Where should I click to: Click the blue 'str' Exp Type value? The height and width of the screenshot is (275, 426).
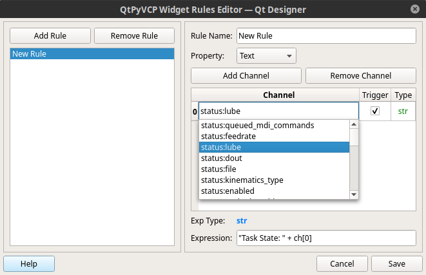click(242, 221)
